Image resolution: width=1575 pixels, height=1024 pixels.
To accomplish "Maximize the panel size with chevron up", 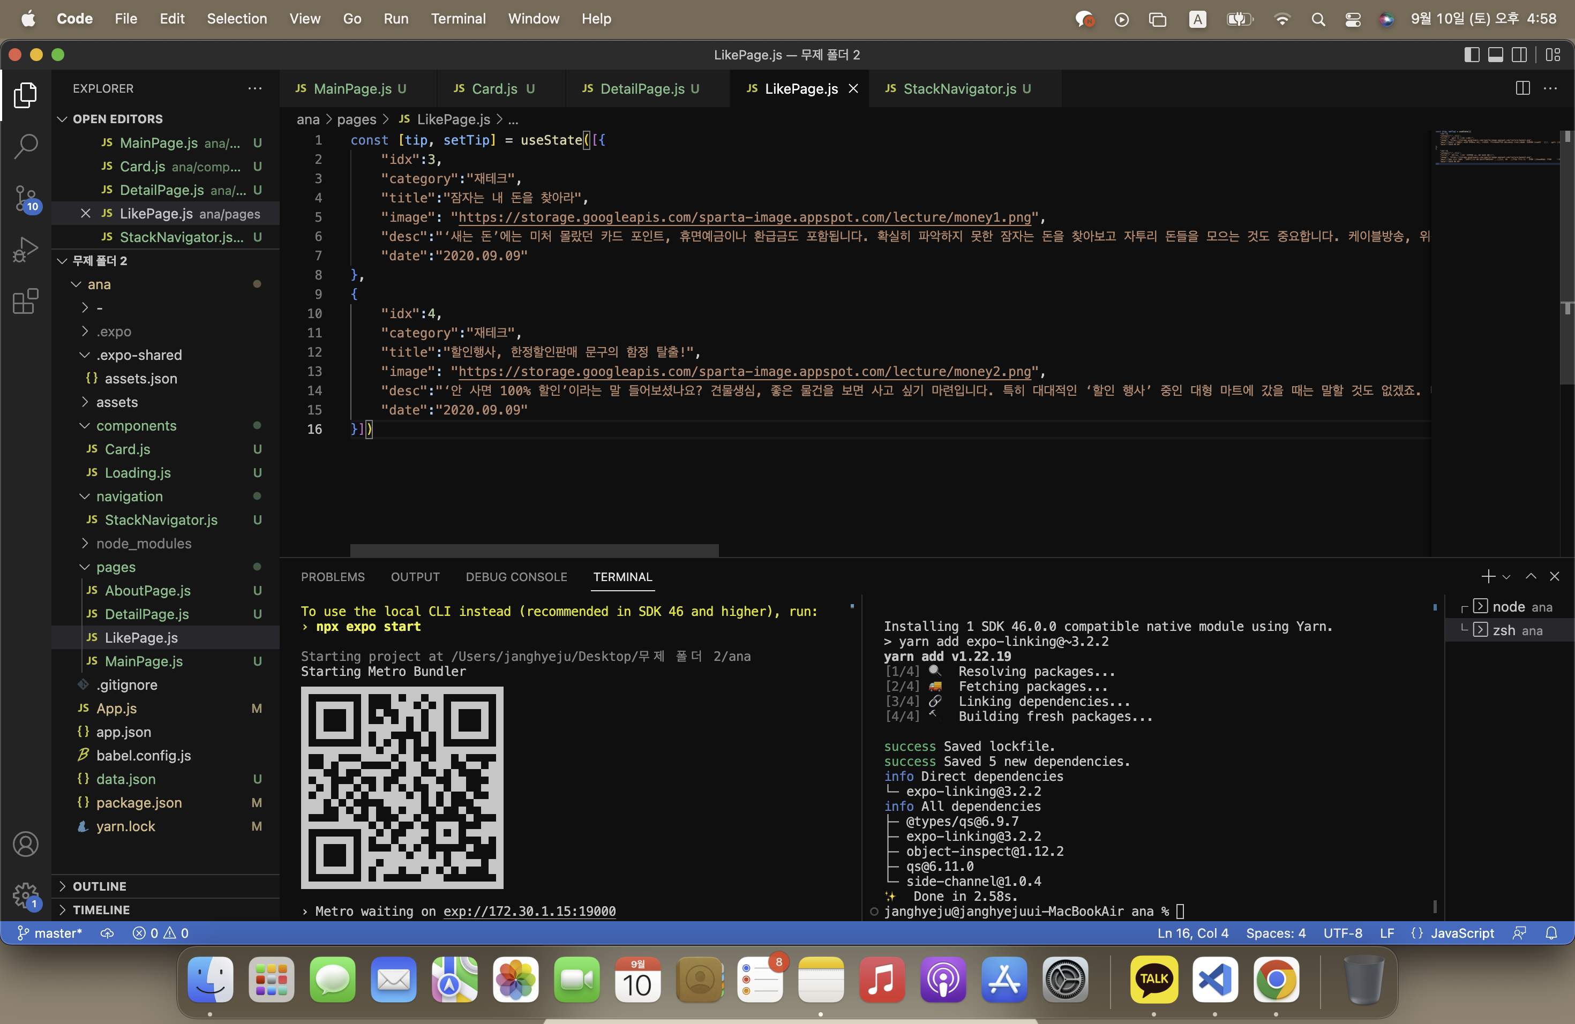I will (x=1530, y=577).
